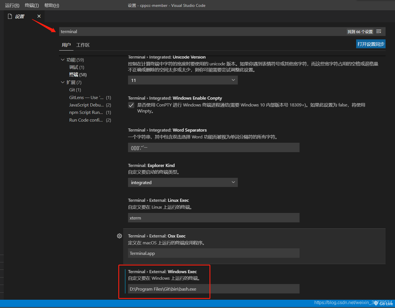Click the file icon on the 设置 tab
The width and height of the screenshot is (395, 308).
click(x=10, y=16)
